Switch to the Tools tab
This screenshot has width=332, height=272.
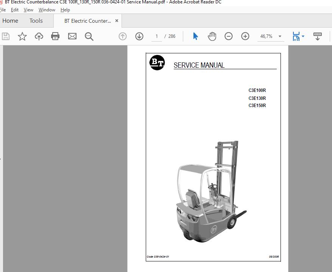tap(36, 20)
